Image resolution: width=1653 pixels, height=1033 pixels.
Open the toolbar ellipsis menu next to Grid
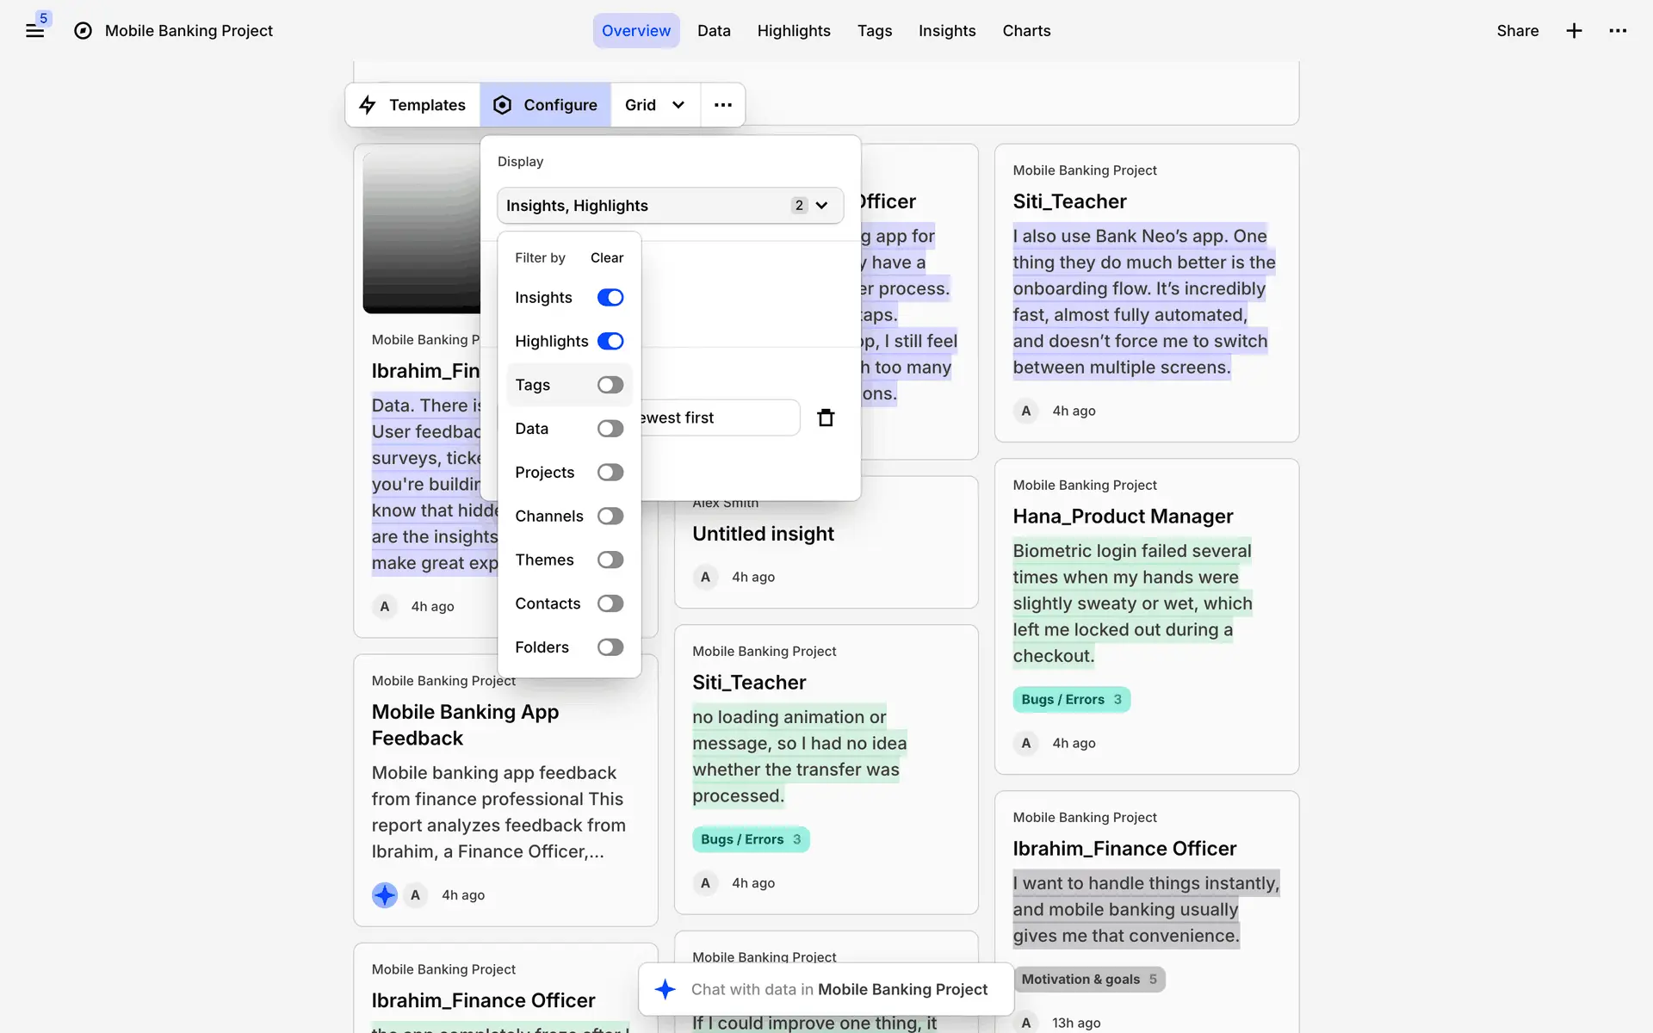pyautogui.click(x=722, y=105)
